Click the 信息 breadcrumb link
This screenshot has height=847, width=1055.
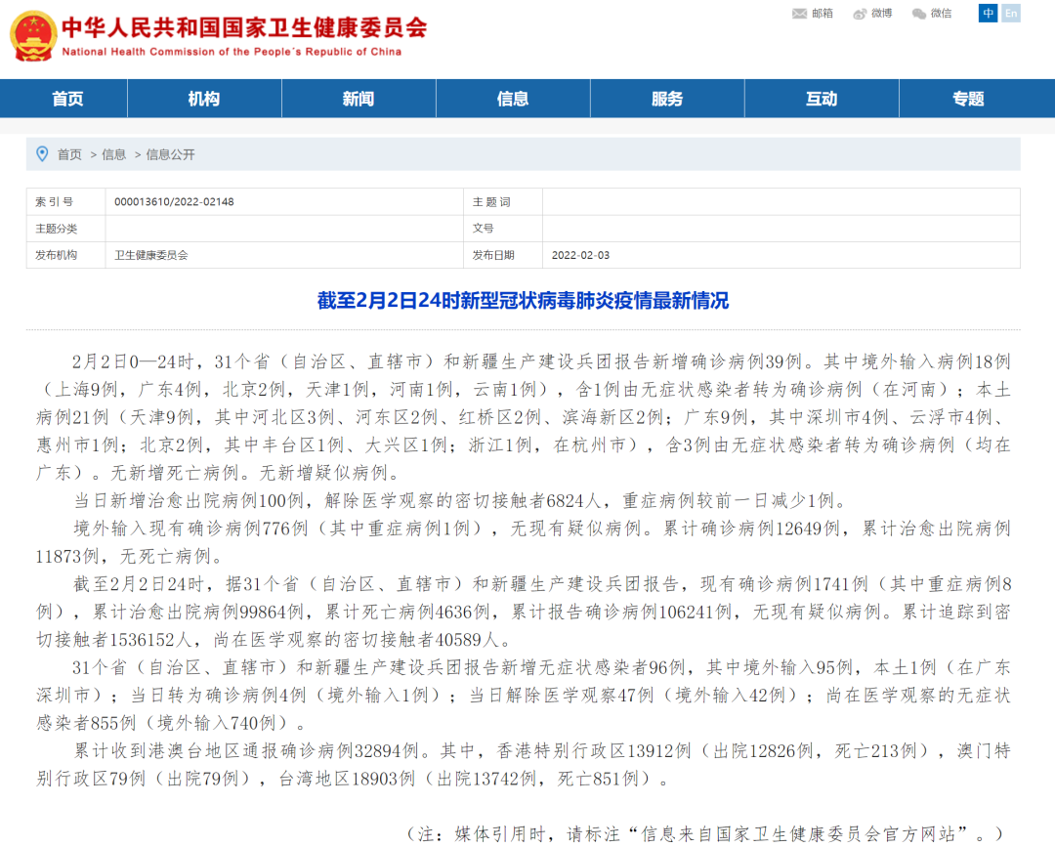(x=114, y=154)
